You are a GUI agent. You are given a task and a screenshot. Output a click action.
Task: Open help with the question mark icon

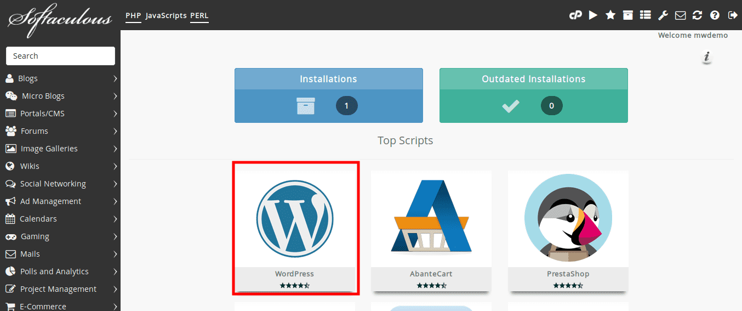pos(715,15)
